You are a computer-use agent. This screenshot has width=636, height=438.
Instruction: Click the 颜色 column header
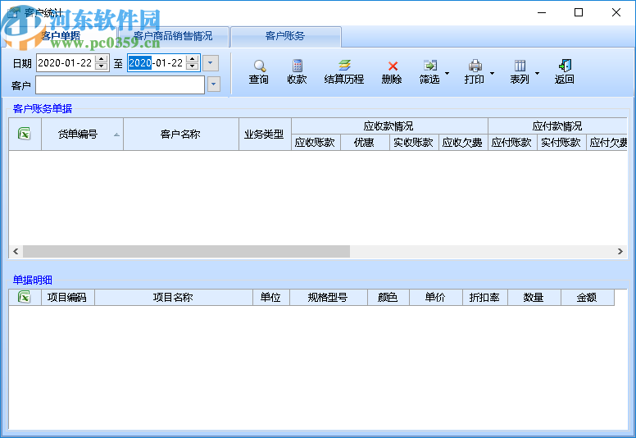[x=388, y=297]
